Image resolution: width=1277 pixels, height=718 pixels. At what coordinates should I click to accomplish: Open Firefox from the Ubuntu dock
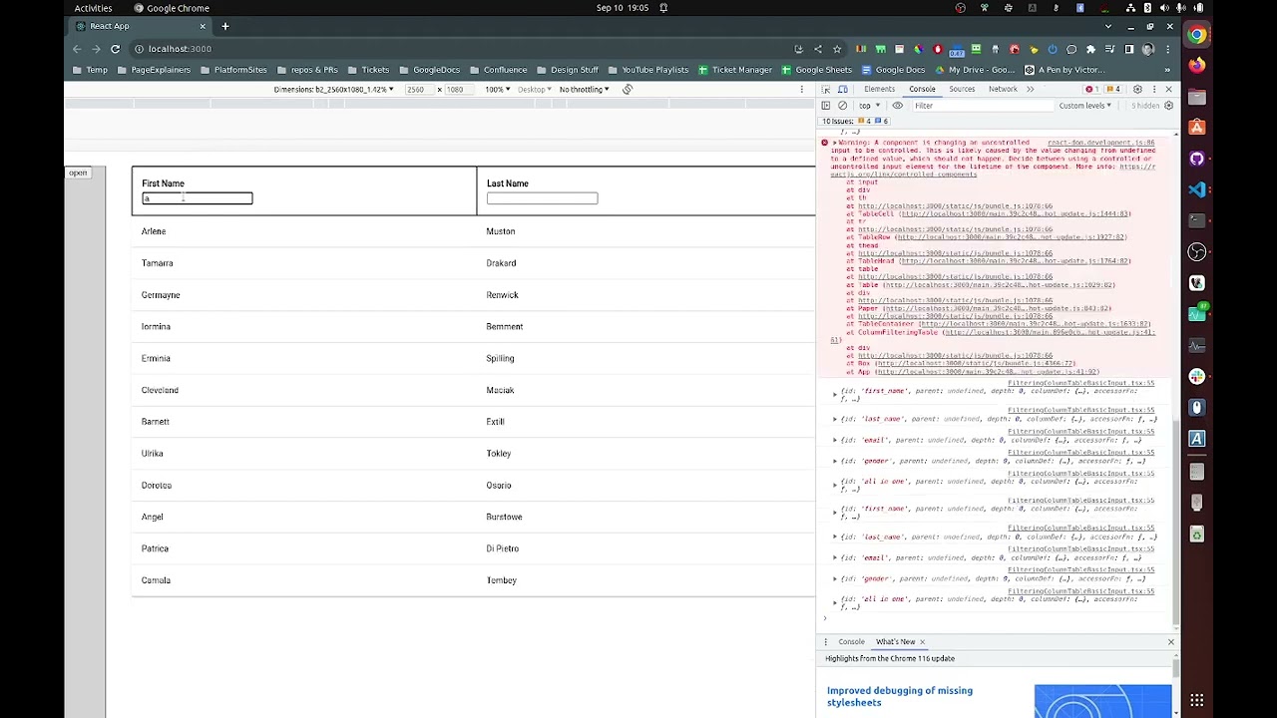tap(1197, 66)
